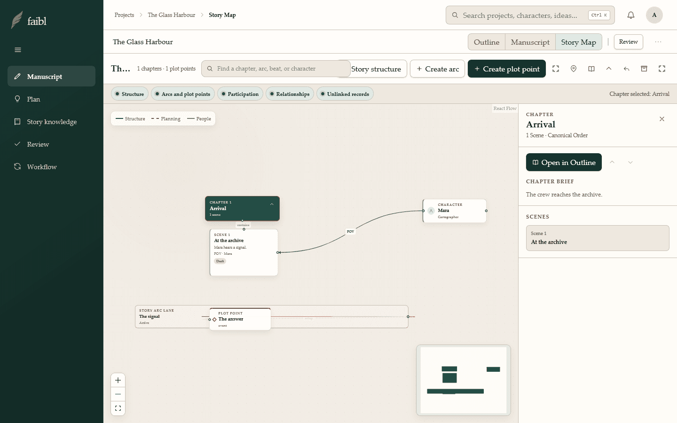Switch to the Outline tab

coord(487,42)
